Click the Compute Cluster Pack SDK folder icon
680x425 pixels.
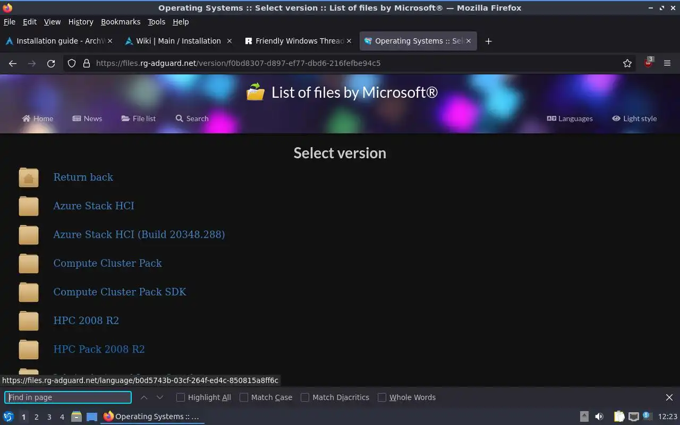29,292
